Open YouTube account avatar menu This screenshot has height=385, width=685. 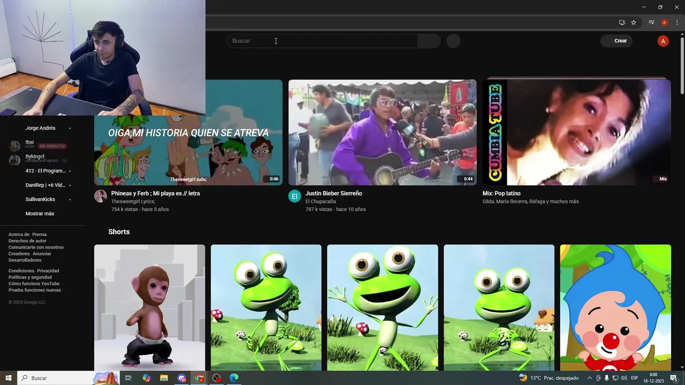663,41
